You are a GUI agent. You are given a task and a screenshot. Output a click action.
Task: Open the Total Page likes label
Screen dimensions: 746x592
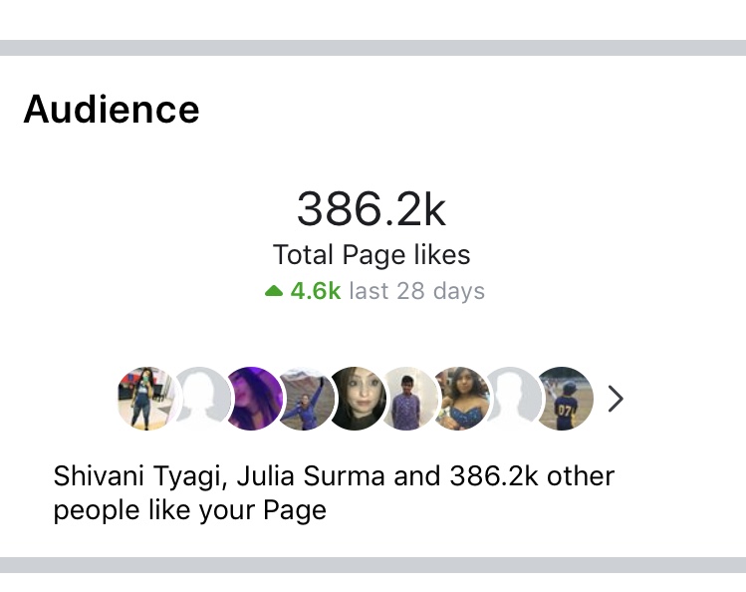(x=372, y=255)
